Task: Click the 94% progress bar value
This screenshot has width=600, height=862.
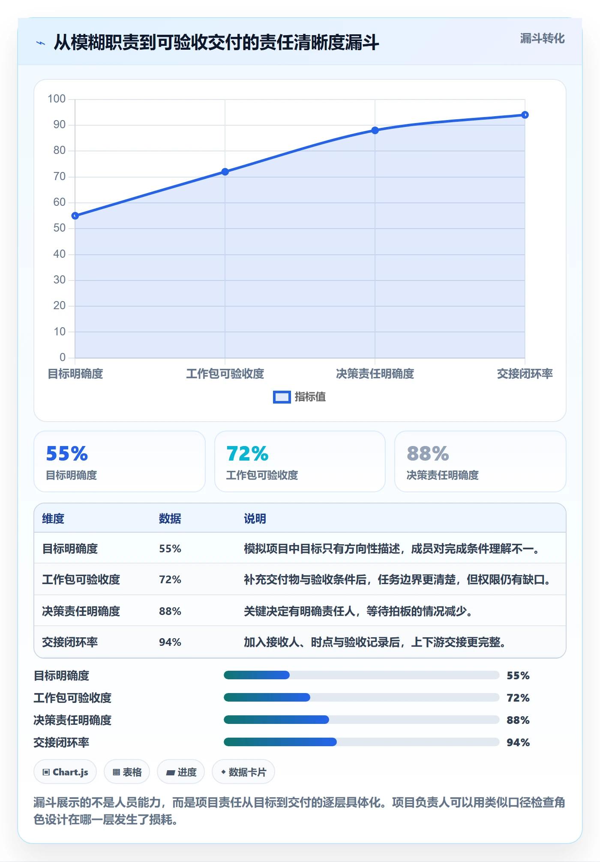Action: click(x=518, y=743)
